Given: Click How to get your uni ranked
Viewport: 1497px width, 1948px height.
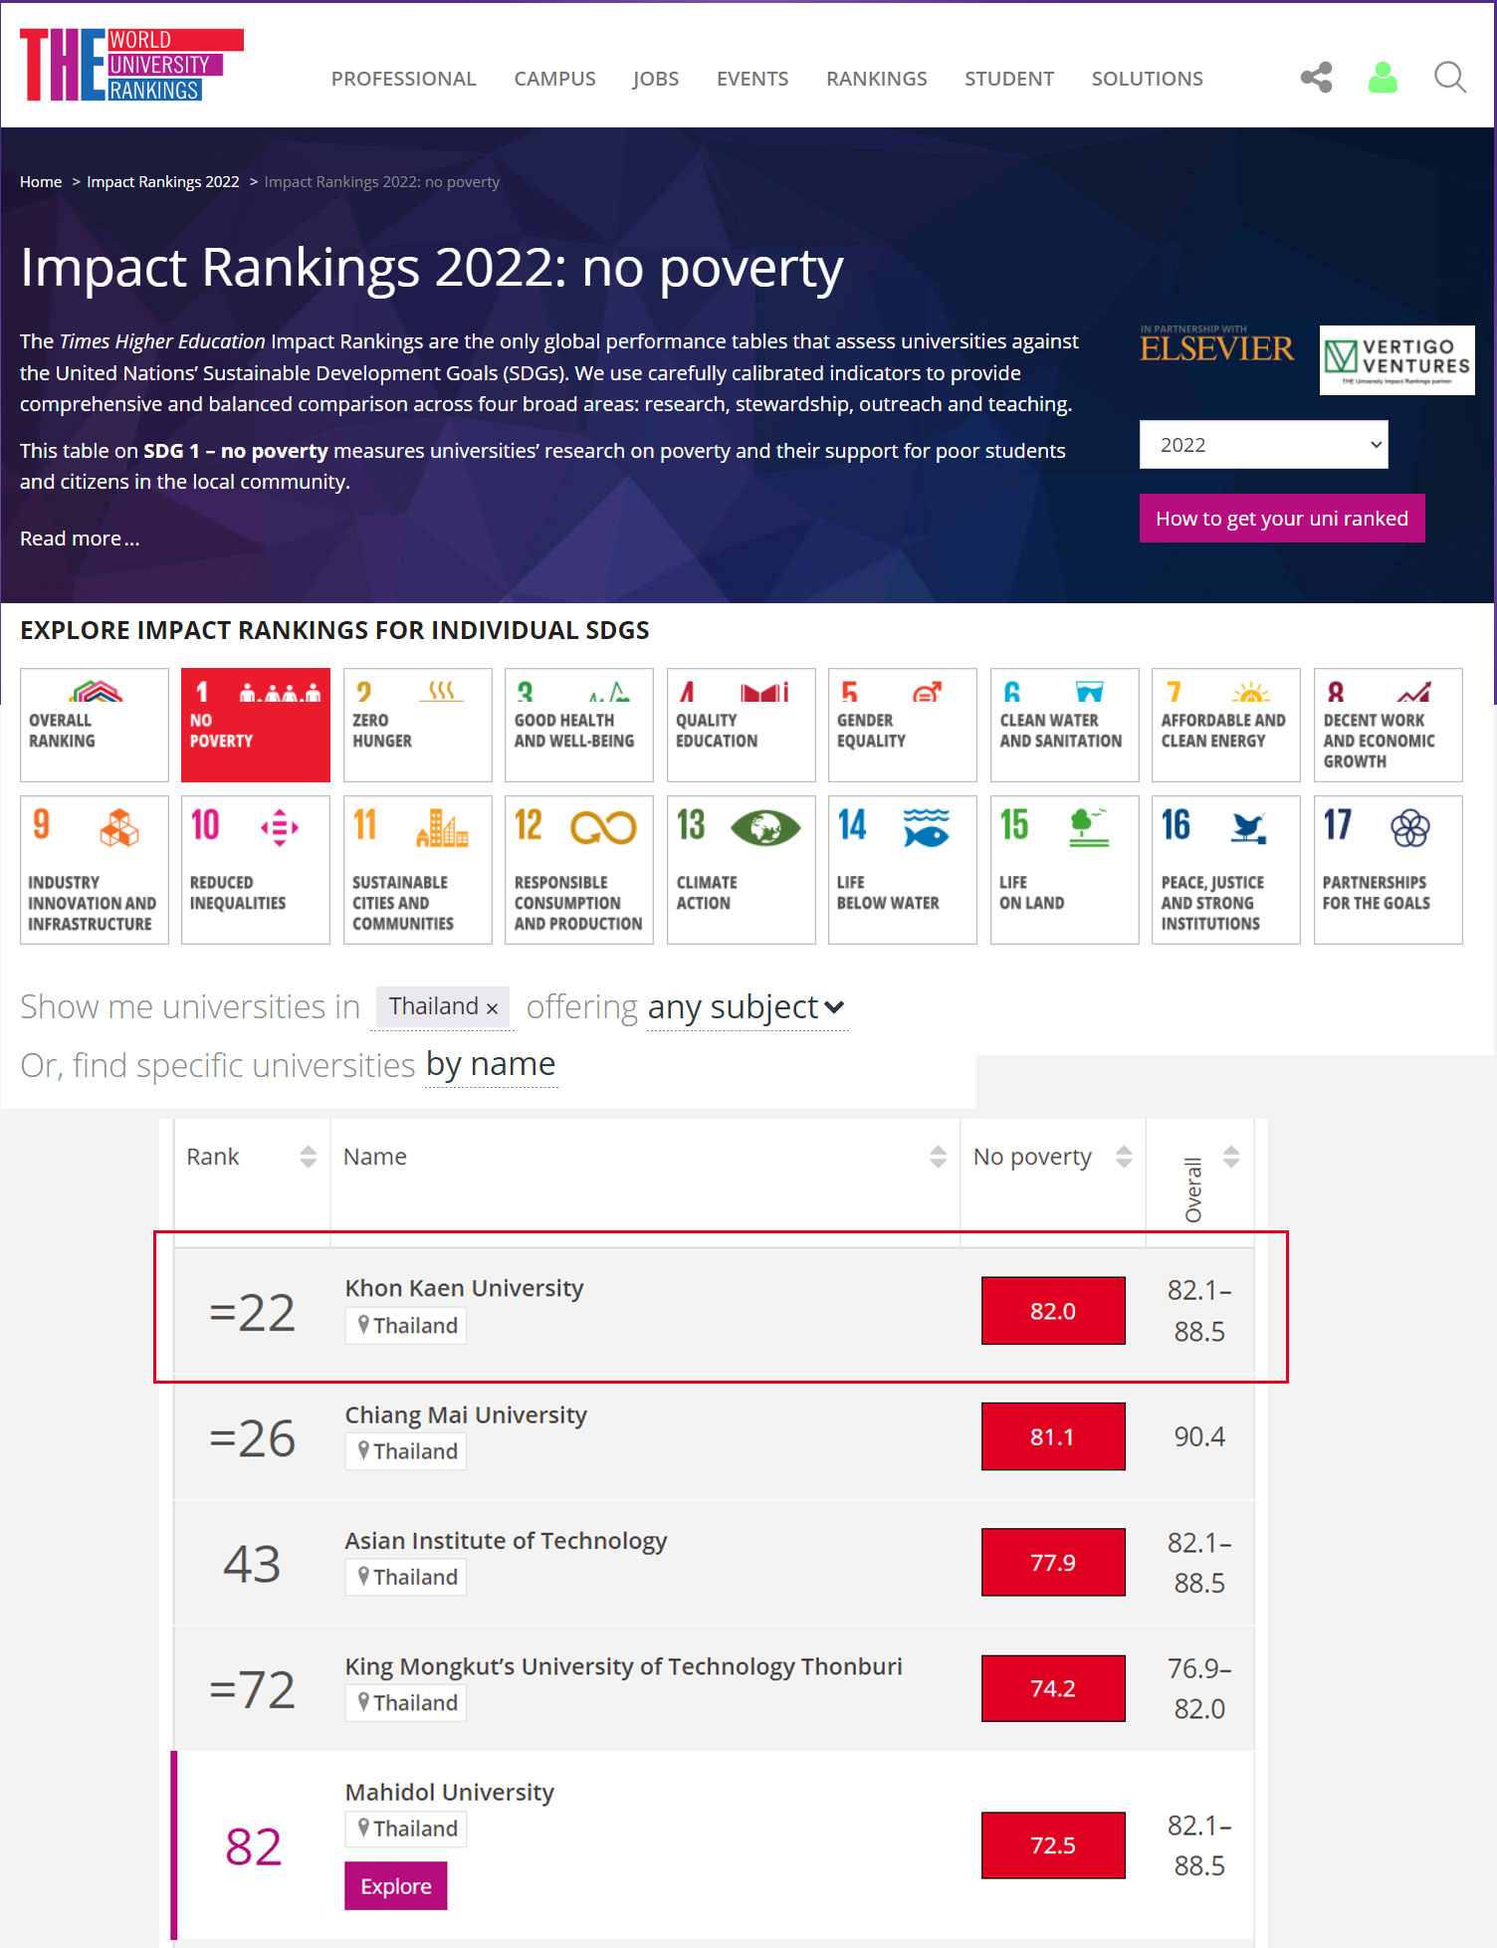Looking at the screenshot, I should (1282, 519).
